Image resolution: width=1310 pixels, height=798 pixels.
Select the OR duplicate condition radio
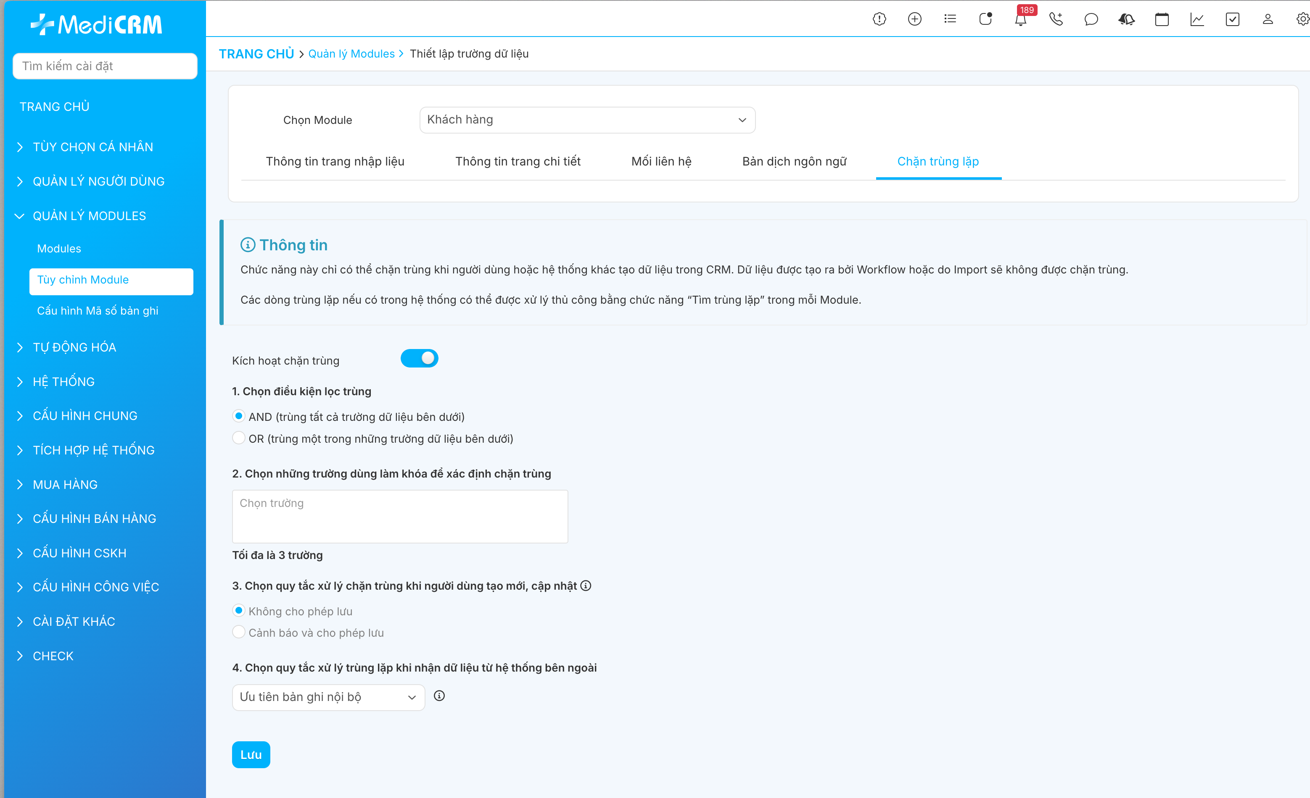(x=239, y=438)
